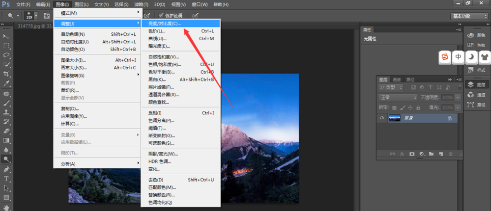
Task: Open the 样式 panel button
Action: 476,70
